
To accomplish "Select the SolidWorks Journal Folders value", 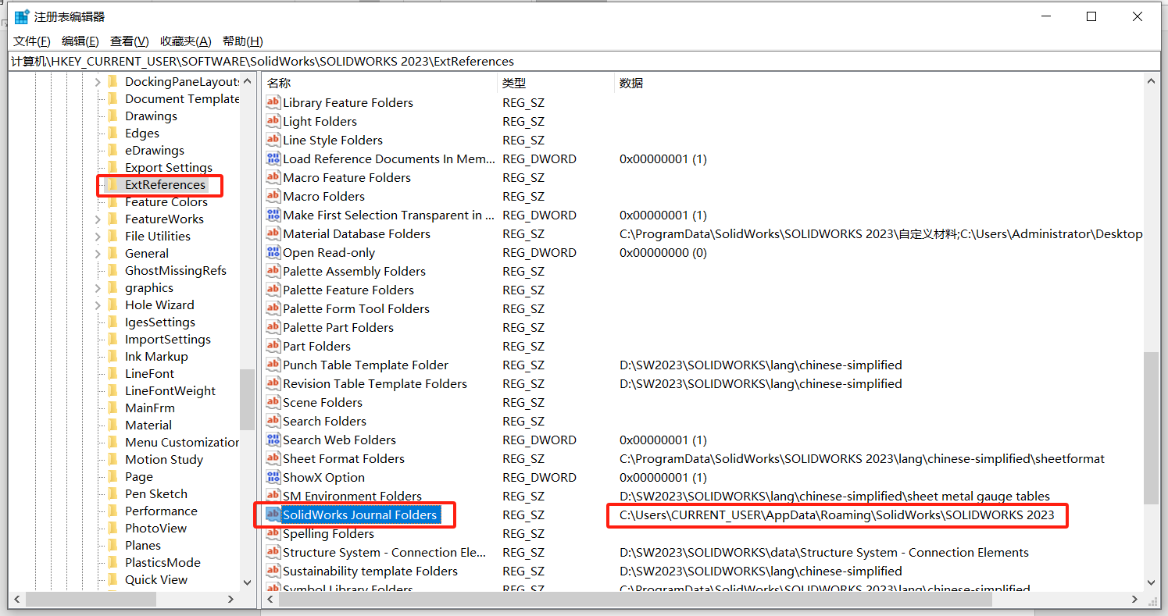I will pyautogui.click(x=359, y=515).
